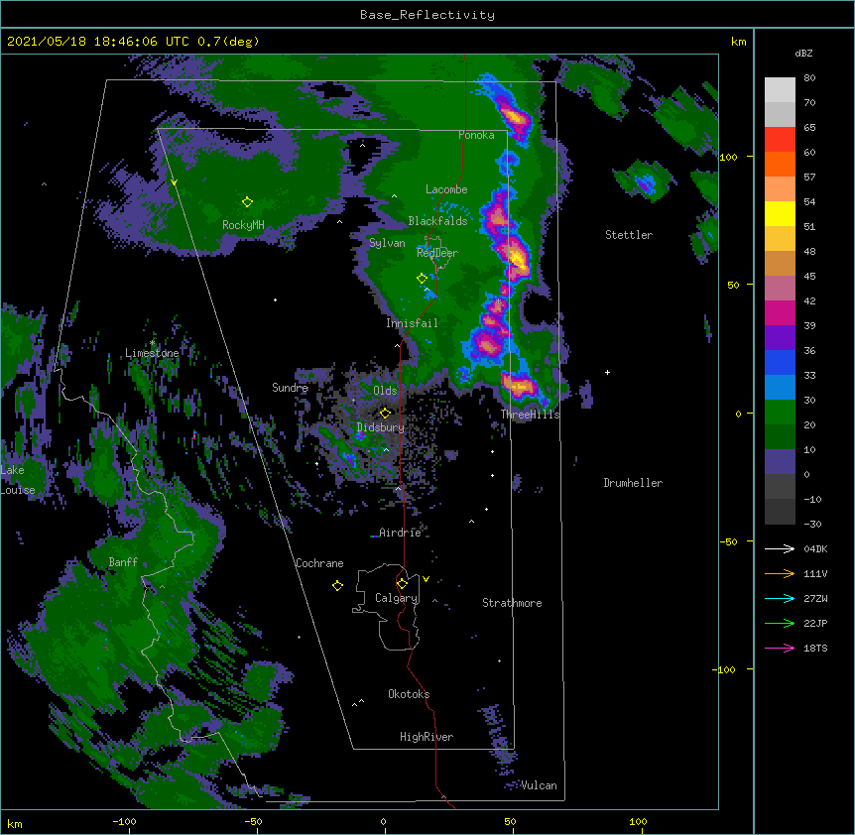
Task: Click the Okotoks label
Action: tap(409, 694)
